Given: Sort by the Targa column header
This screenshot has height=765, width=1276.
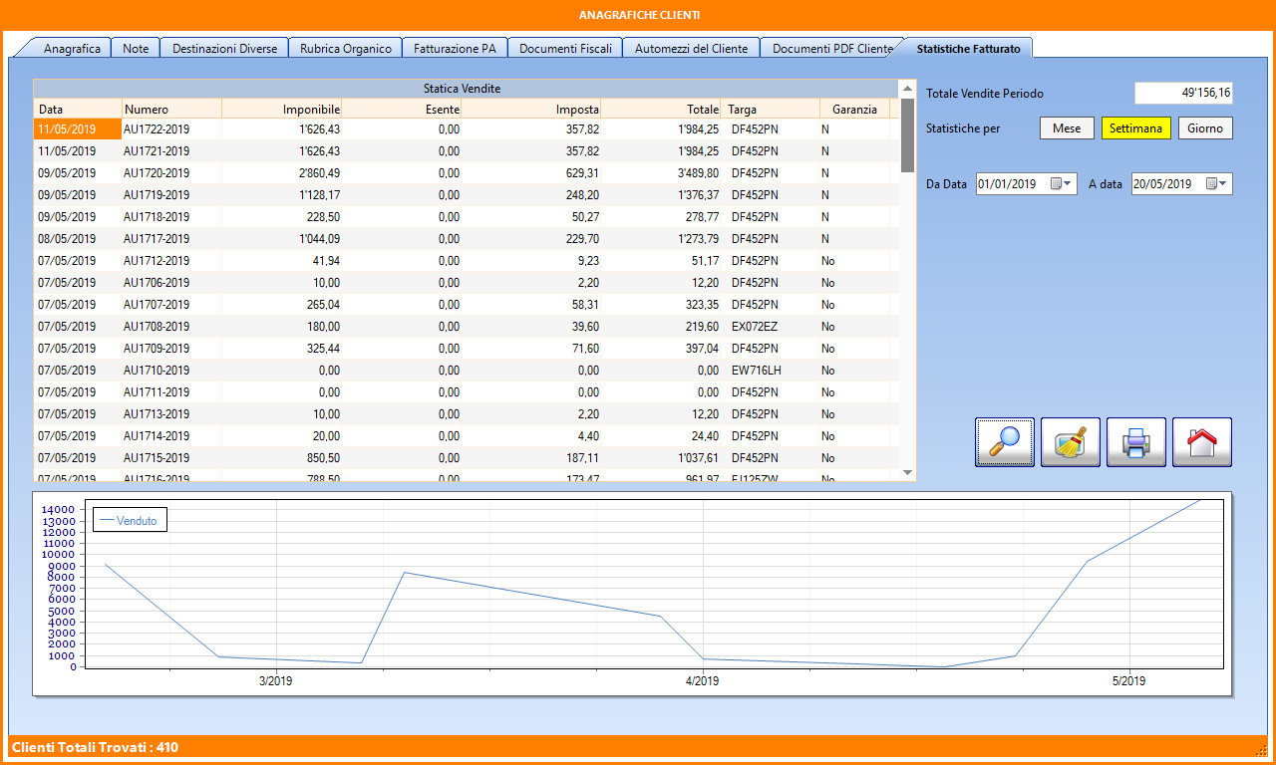Looking at the screenshot, I should [x=771, y=109].
